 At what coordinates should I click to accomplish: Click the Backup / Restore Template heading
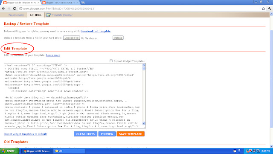pyautogui.click(x=26, y=23)
